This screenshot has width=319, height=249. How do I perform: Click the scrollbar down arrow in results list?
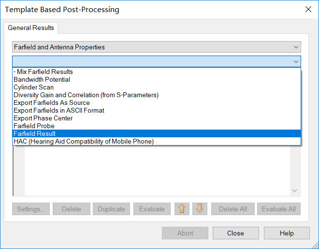coord(294,190)
